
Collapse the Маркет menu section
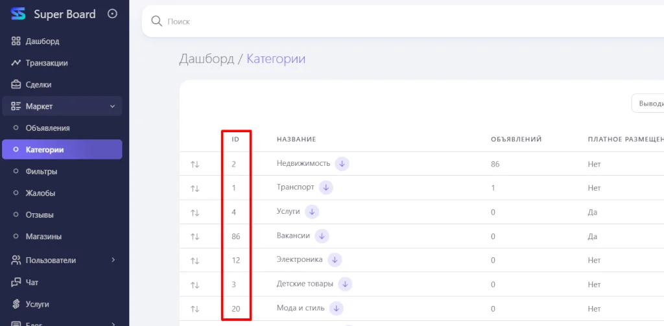coord(112,106)
